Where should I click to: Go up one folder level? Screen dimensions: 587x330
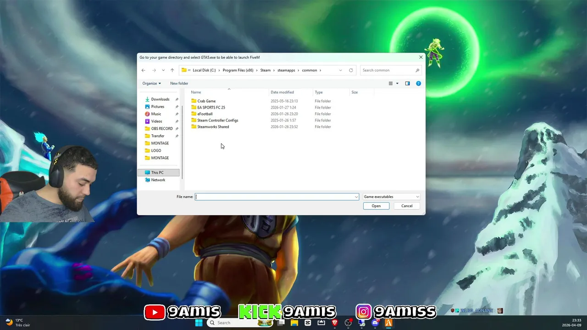[x=172, y=70]
